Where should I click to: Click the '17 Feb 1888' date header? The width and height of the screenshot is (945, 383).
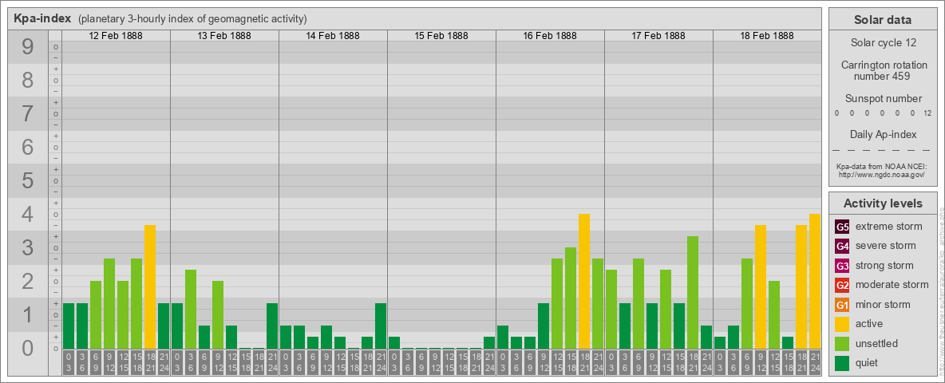tap(658, 36)
